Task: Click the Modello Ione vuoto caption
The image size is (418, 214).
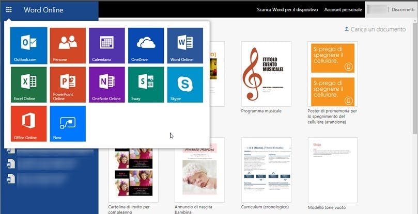Action: click(327, 207)
